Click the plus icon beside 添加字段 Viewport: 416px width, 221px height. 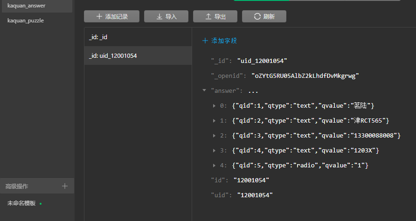205,41
